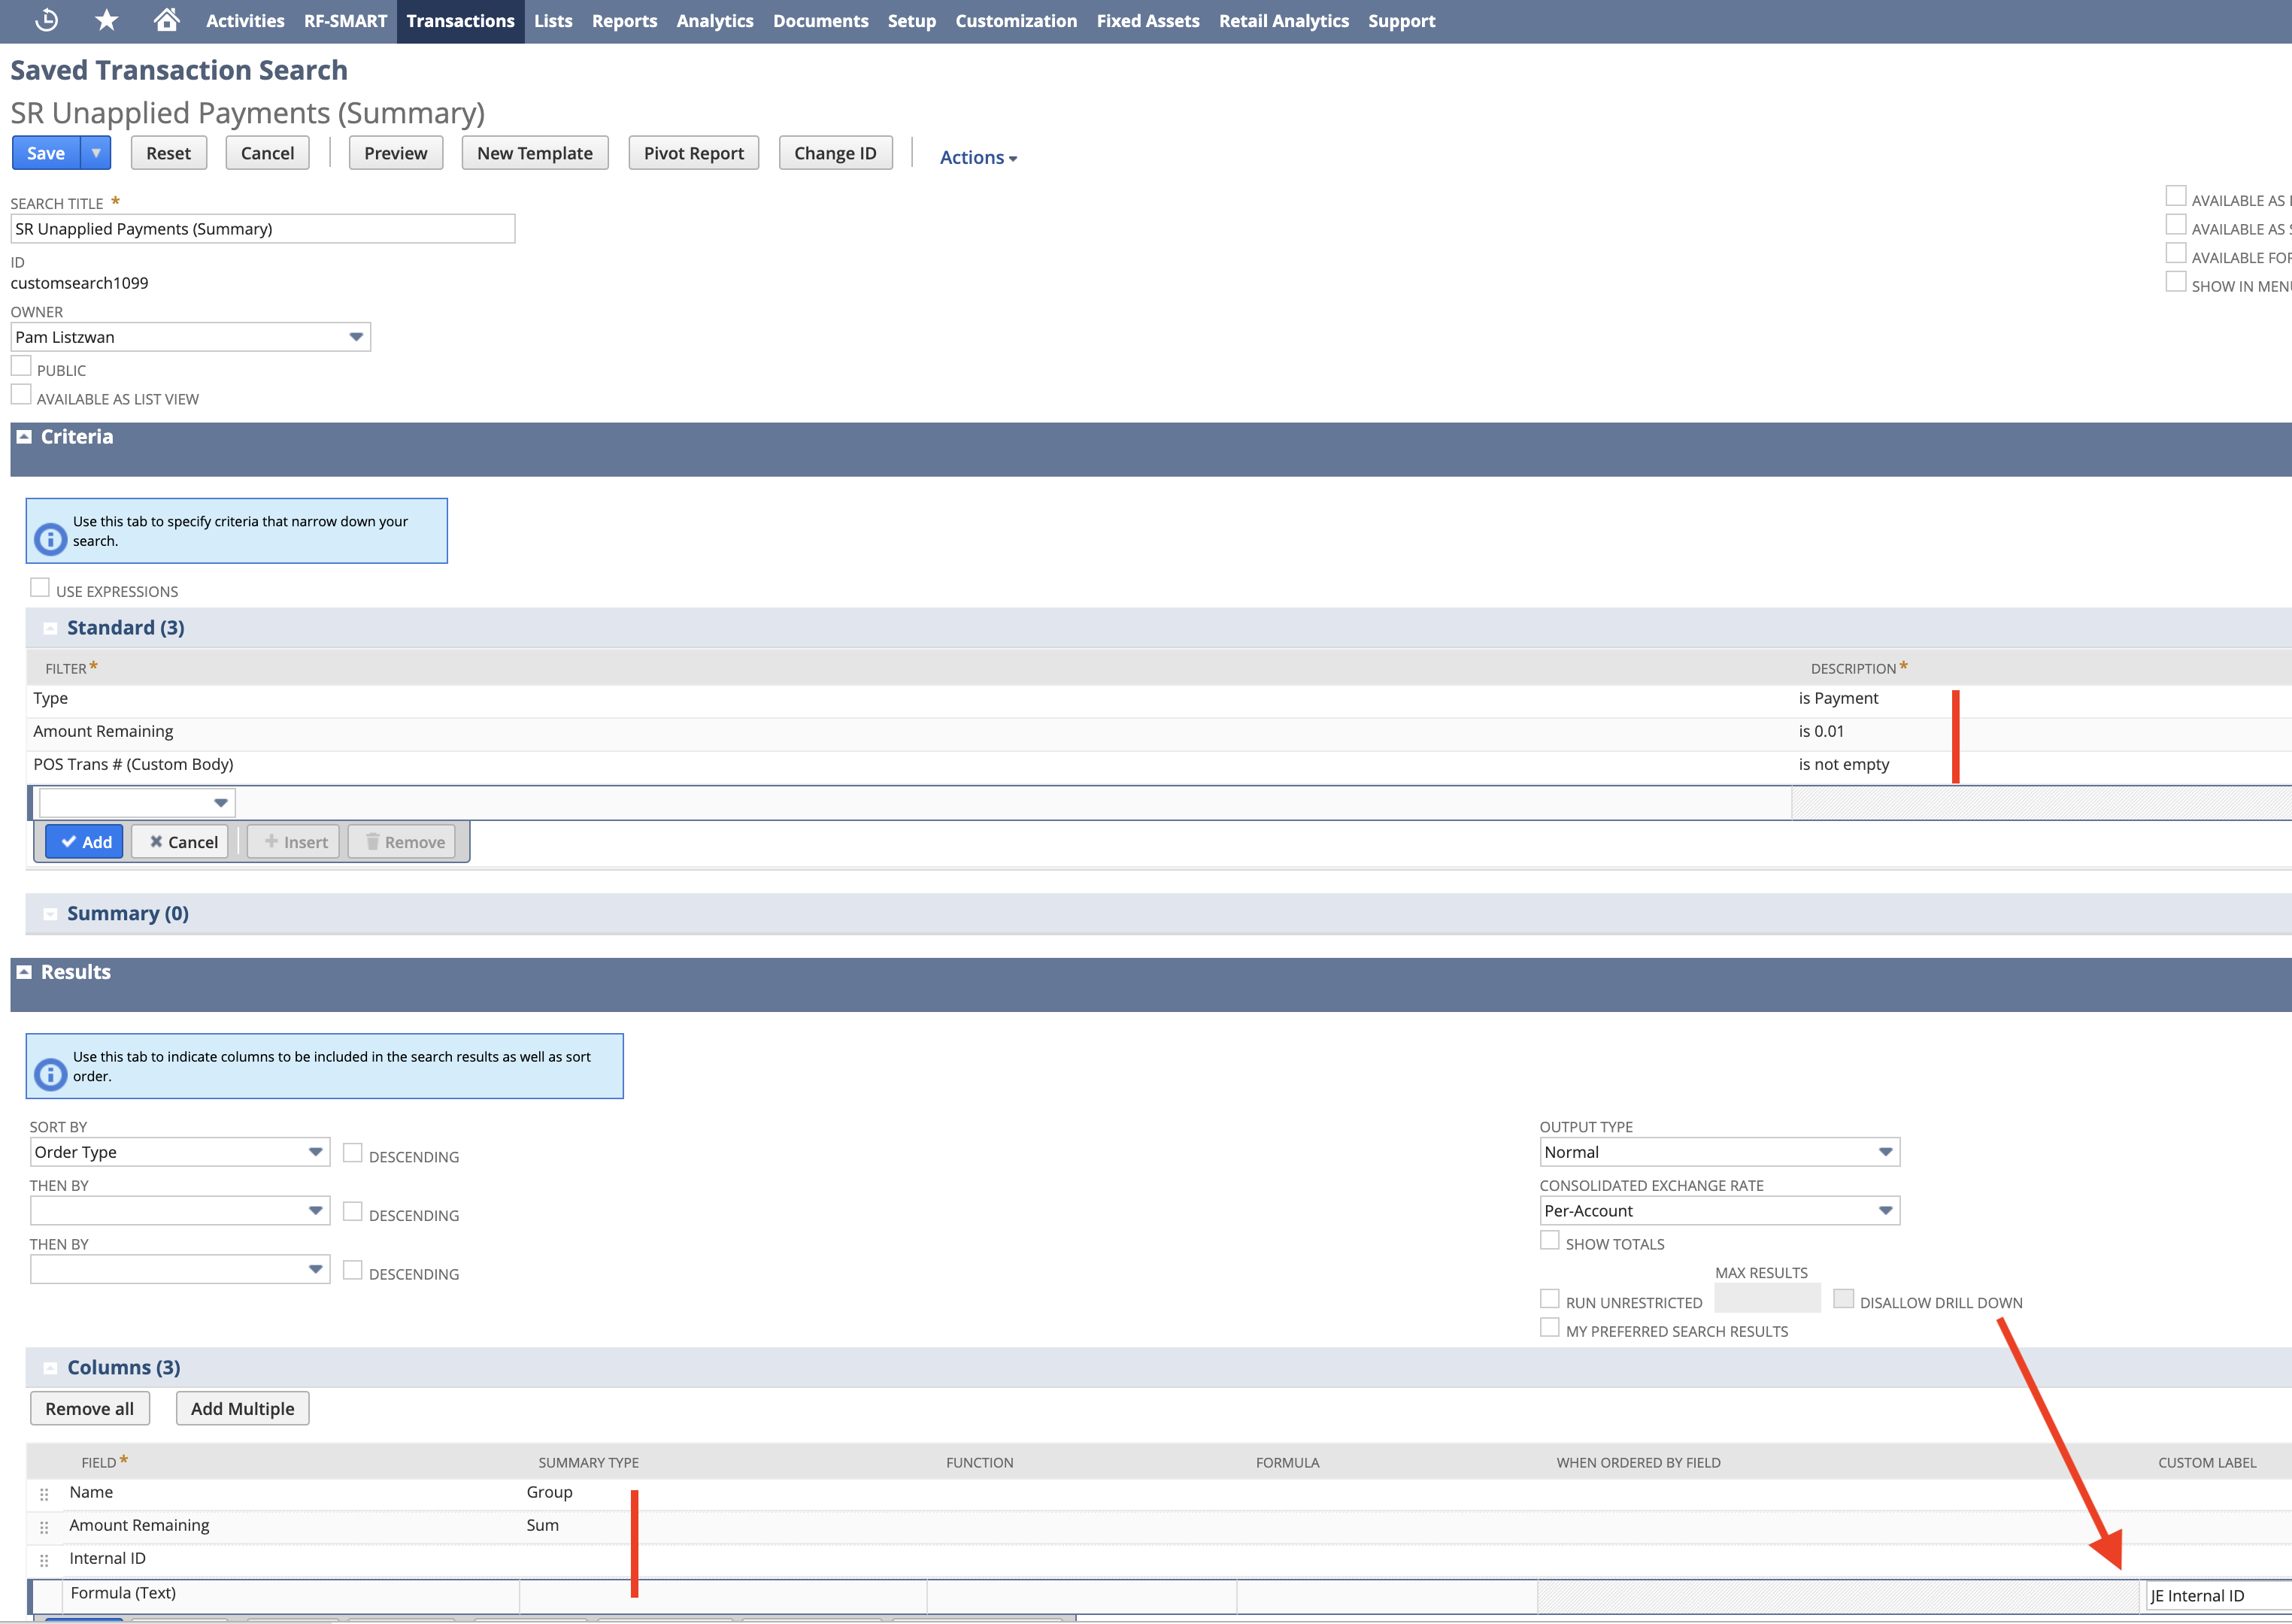The height and width of the screenshot is (1624, 2292).
Task: Collapse the Criteria section minus icon
Action: [x=24, y=437]
